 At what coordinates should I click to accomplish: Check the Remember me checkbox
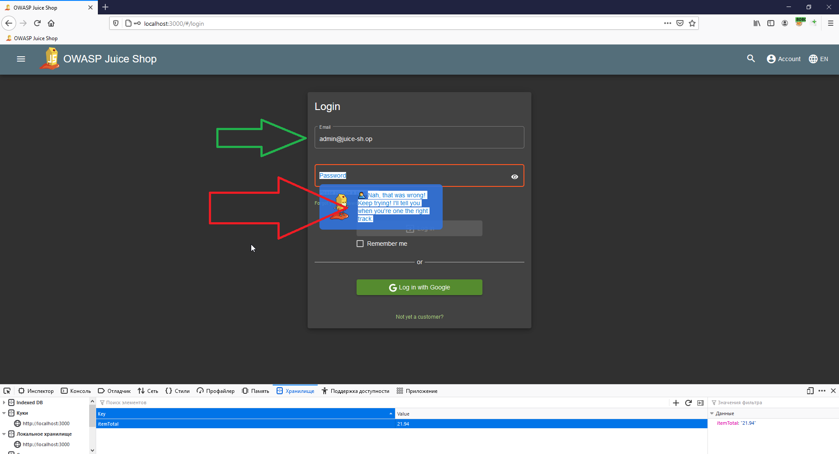coord(360,243)
